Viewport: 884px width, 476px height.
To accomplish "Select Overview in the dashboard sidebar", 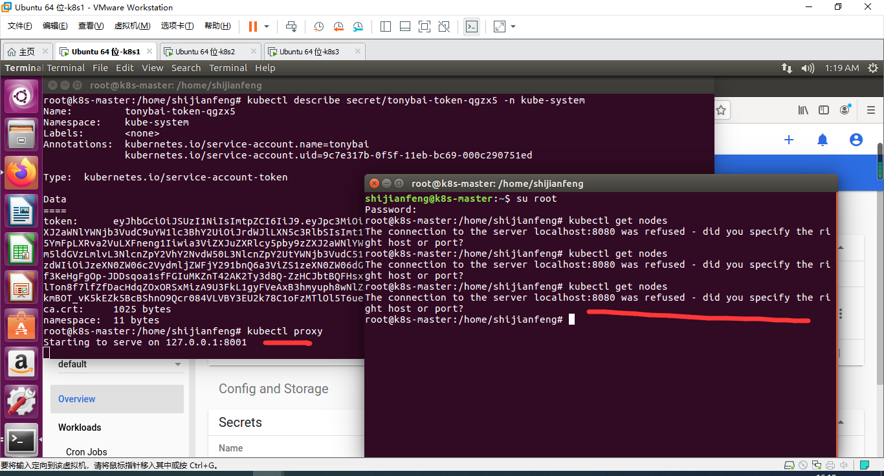I will click(x=117, y=399).
